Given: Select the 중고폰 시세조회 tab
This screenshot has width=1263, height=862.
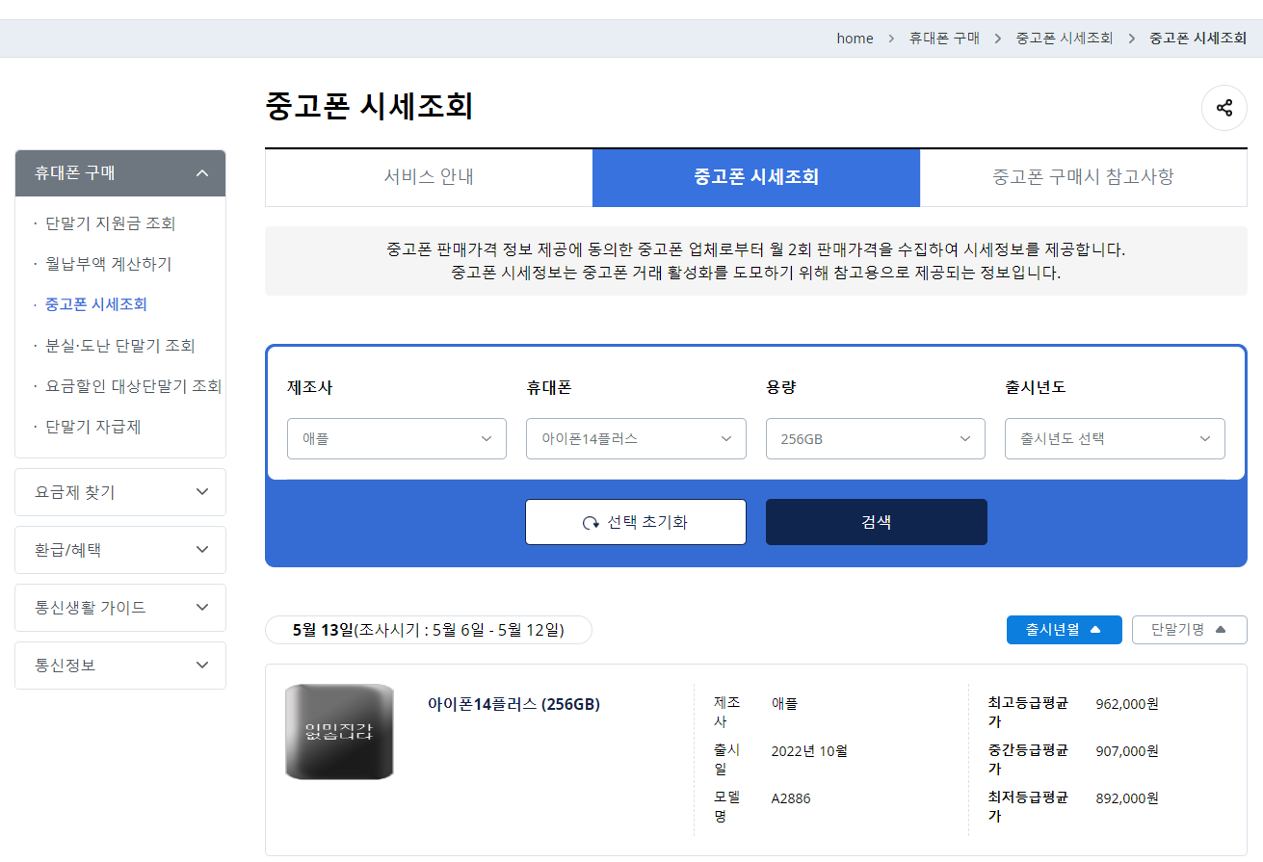Looking at the screenshot, I should point(756,178).
